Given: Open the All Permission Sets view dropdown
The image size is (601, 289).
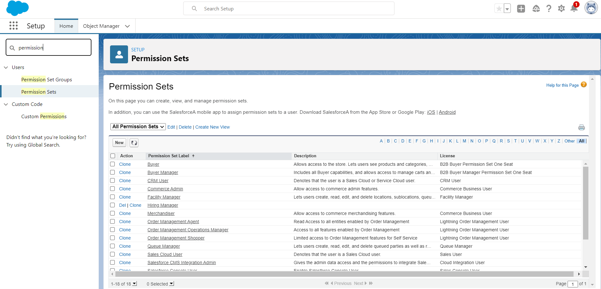Looking at the screenshot, I should [x=138, y=127].
